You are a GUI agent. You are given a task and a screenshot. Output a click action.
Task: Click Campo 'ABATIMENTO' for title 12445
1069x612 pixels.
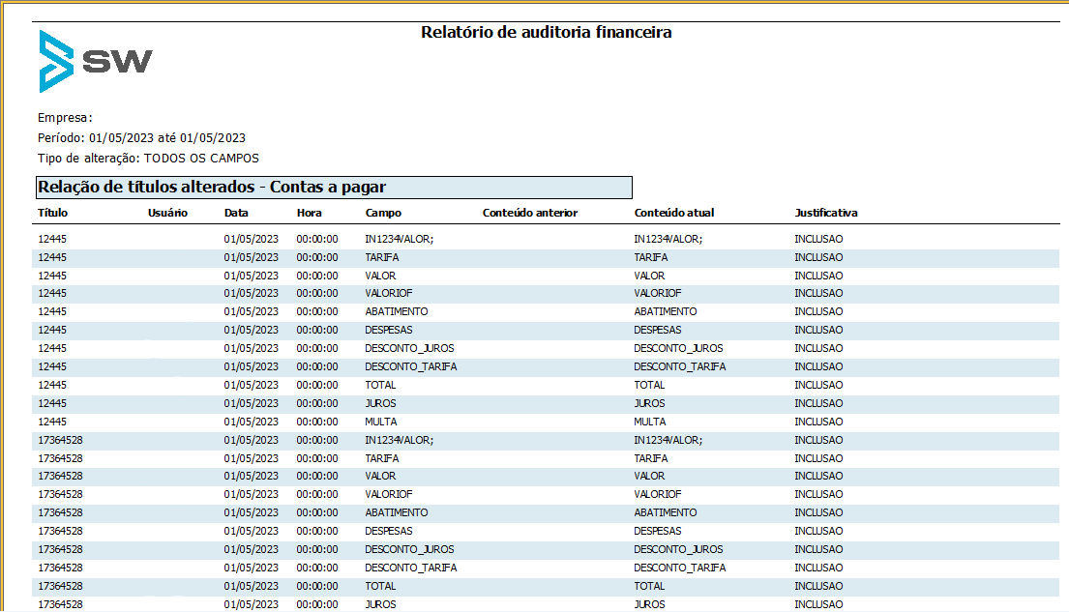(396, 311)
